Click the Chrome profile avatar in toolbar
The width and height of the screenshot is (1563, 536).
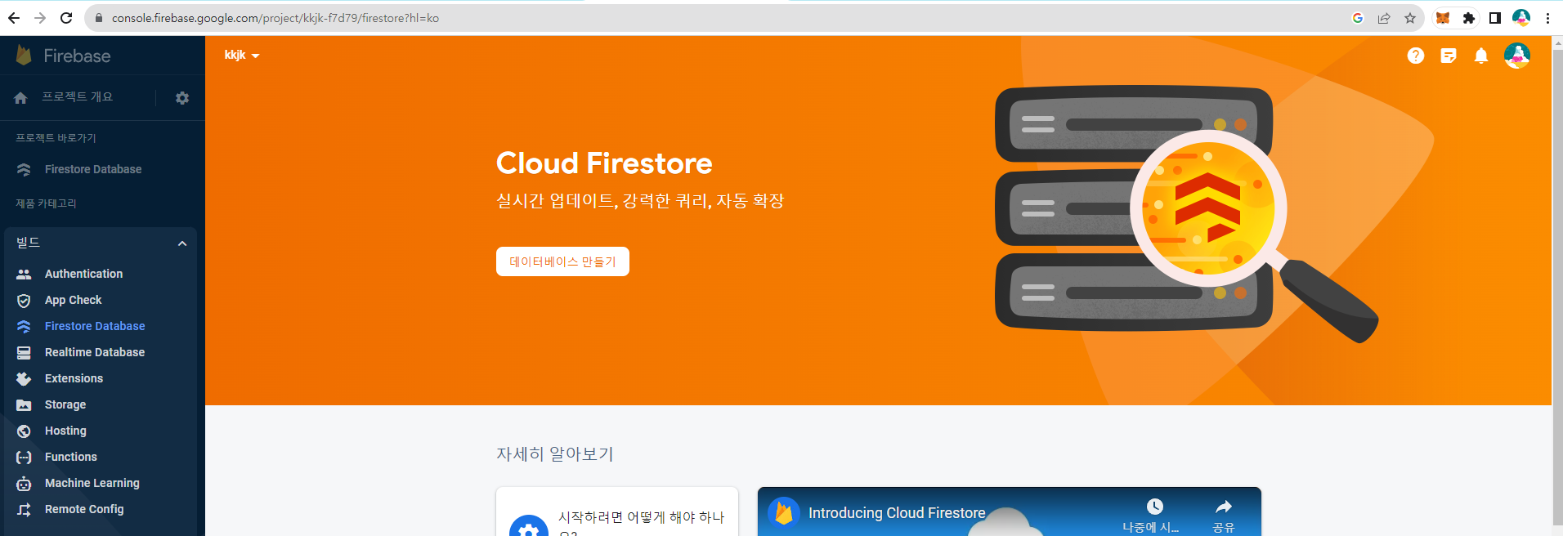pos(1521,18)
